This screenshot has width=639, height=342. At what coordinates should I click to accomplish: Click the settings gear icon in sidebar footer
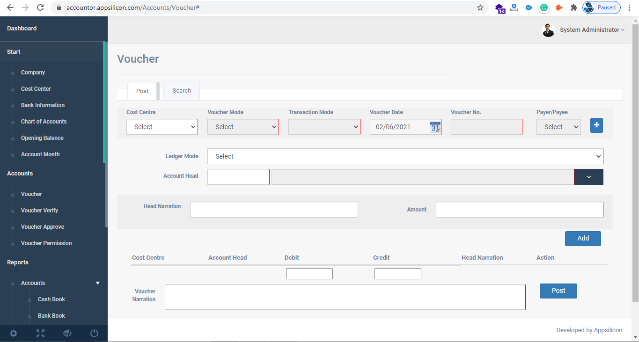(14, 333)
